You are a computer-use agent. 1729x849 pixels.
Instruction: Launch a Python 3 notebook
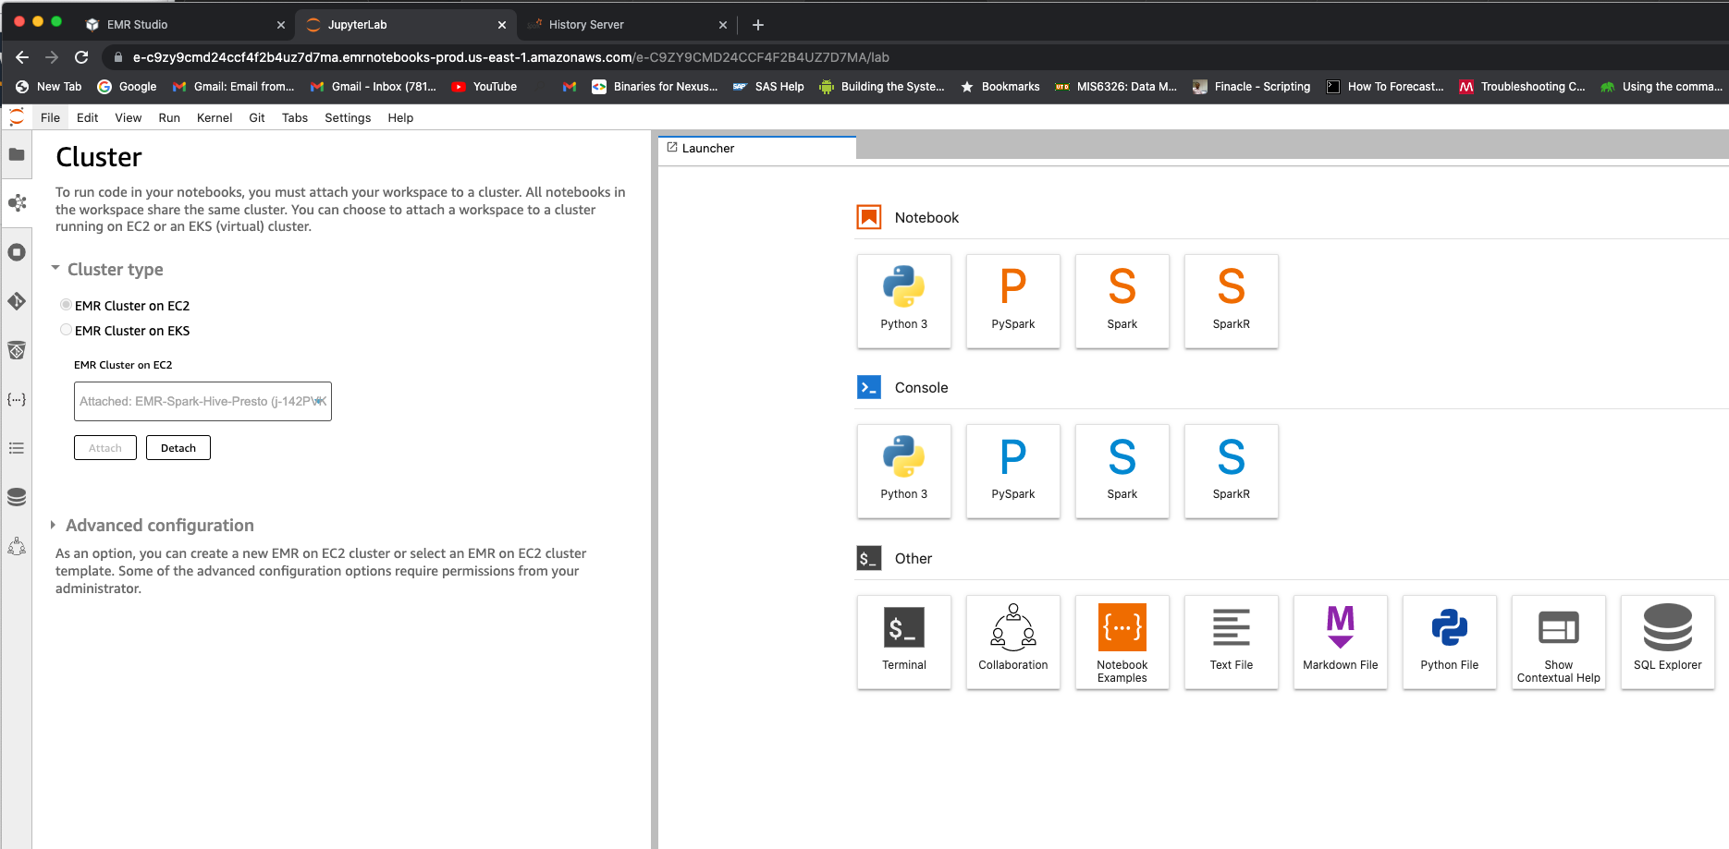904,301
